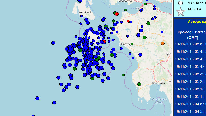Click the Καλαμάτα city label on the map
Viewport: 206px width, 116px height.
pos(158,83)
